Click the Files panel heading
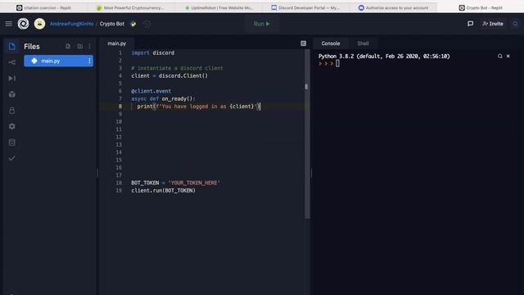This screenshot has width=524, height=295. [x=32, y=47]
